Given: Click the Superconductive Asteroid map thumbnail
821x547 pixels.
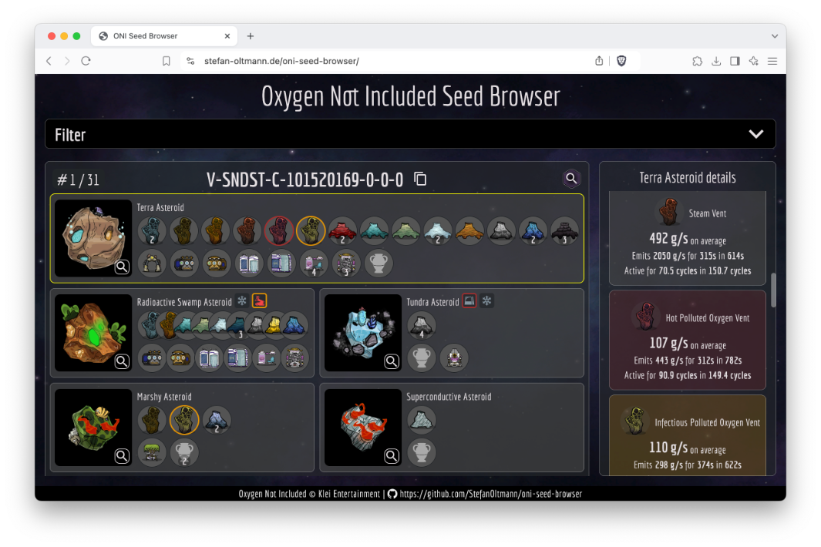Looking at the screenshot, I should pos(362,427).
